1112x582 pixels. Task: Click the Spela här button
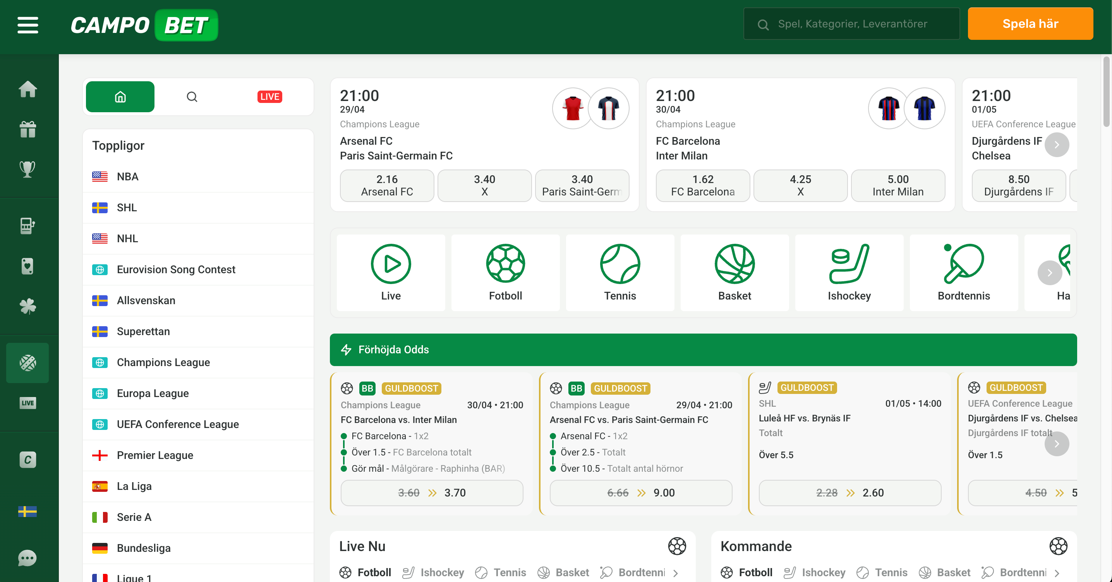click(1030, 24)
